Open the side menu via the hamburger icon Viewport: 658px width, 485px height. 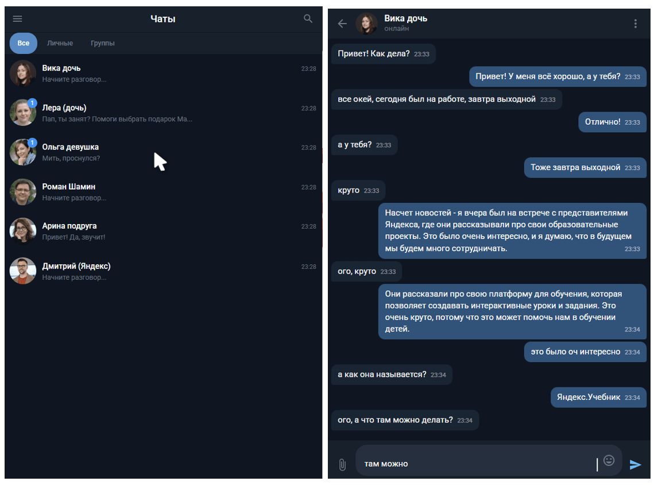tap(17, 18)
